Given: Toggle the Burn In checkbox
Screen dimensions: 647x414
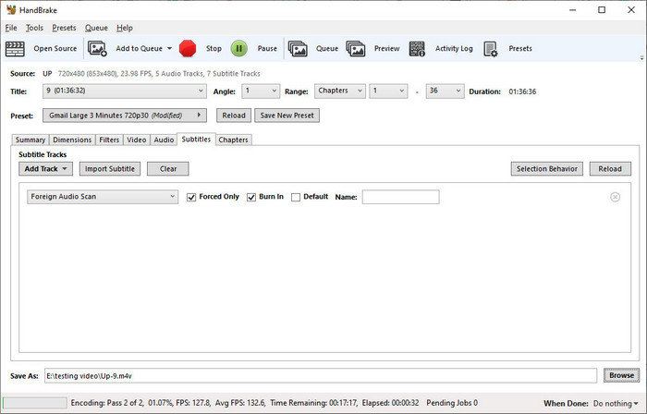Looking at the screenshot, I should coord(251,197).
